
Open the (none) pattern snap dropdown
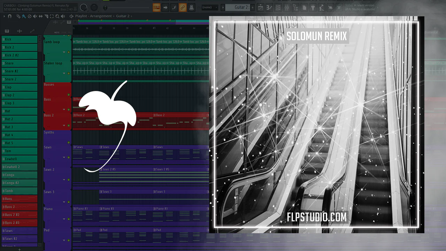click(x=210, y=7)
